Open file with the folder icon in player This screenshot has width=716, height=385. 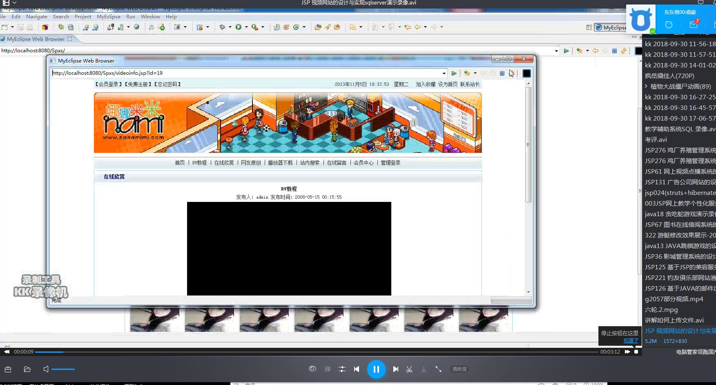point(27,369)
